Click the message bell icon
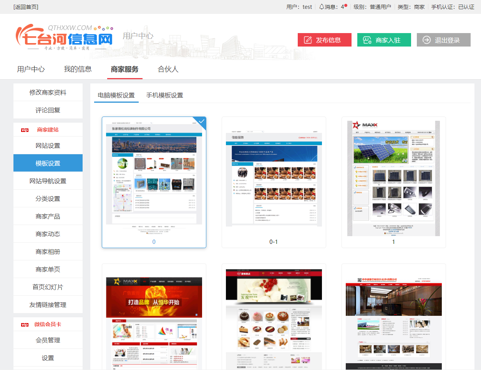Viewport: 481px width, 370px height. pos(322,7)
